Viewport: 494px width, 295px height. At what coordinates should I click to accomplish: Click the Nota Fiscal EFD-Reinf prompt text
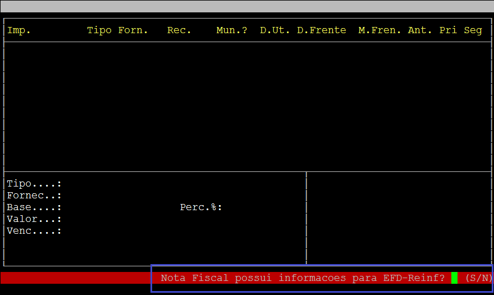pos(302,278)
